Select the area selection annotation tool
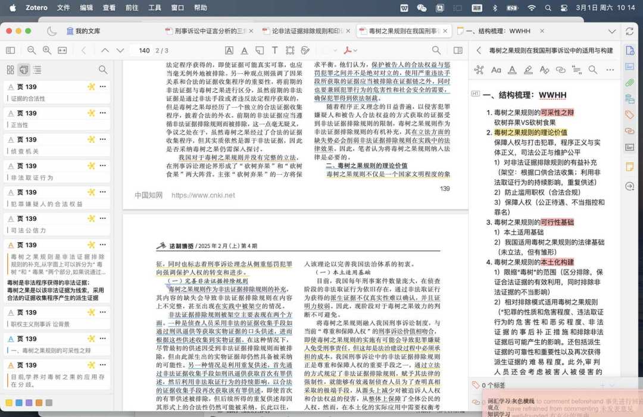 coord(290,50)
